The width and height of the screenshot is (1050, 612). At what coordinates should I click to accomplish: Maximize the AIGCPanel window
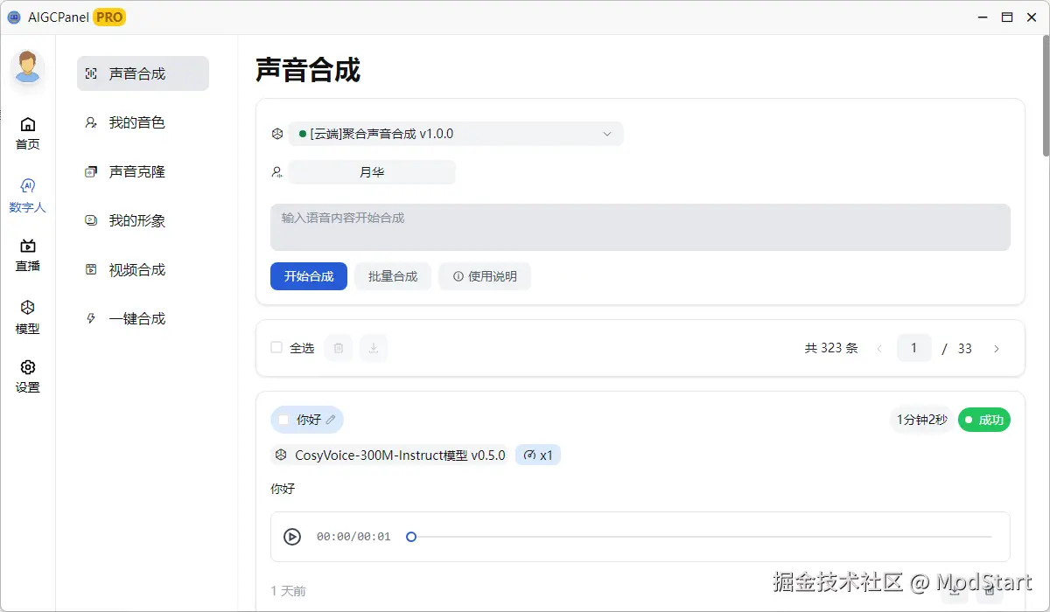1007,17
